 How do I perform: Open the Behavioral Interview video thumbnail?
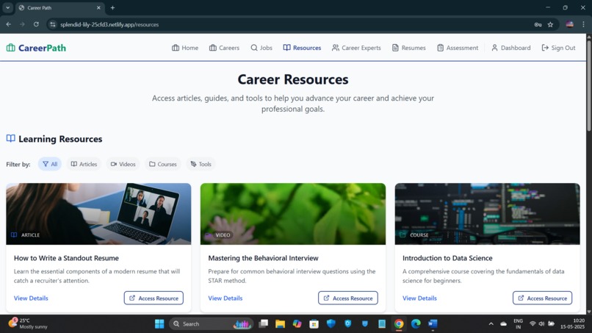coord(293,214)
